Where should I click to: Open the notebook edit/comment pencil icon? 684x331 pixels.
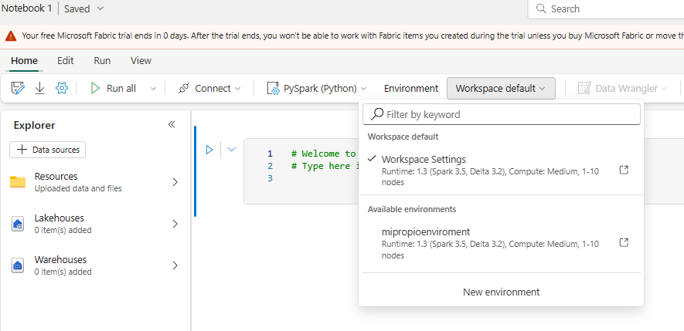coord(19,89)
